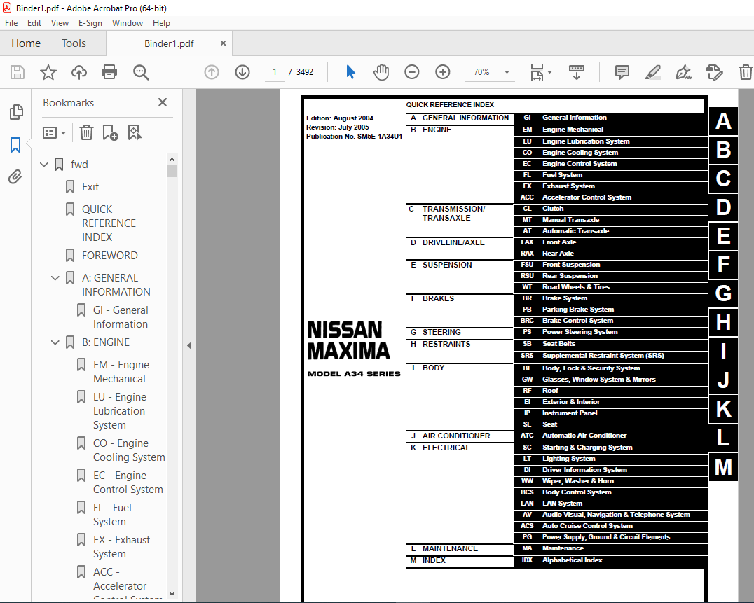Add the file to starred favorites
The height and width of the screenshot is (603, 754).
tap(48, 72)
